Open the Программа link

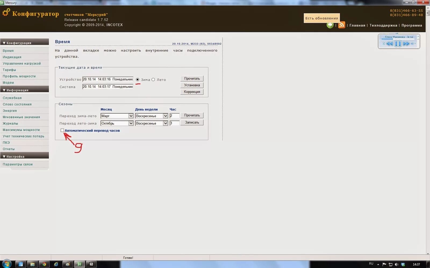(x=412, y=25)
